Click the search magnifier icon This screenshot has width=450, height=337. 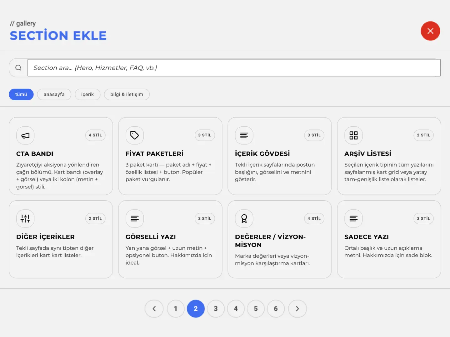(18, 68)
